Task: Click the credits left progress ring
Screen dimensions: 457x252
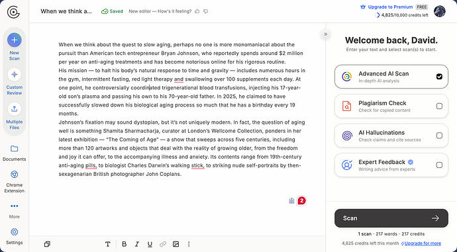Action: point(377,15)
